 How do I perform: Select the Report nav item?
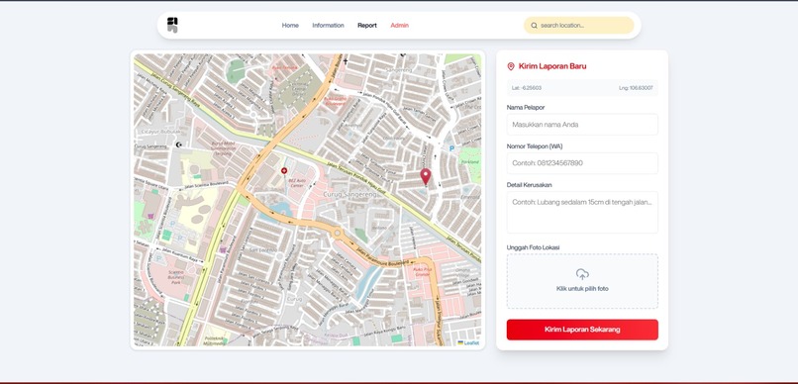click(x=367, y=26)
